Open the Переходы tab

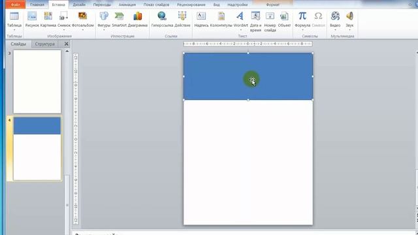[102, 5]
